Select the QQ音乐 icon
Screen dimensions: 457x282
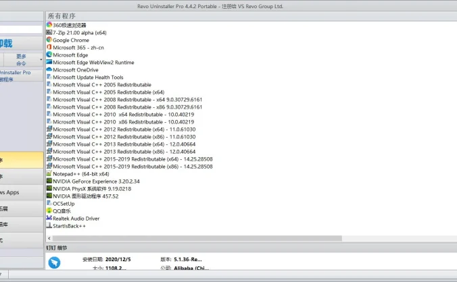(x=49, y=210)
